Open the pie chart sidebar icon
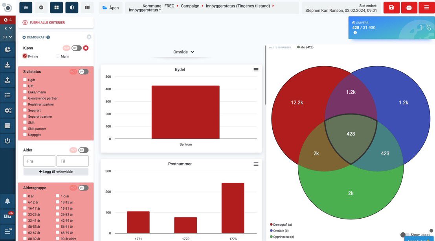Image resolution: width=435 pixels, height=241 pixels. tap(7, 49)
